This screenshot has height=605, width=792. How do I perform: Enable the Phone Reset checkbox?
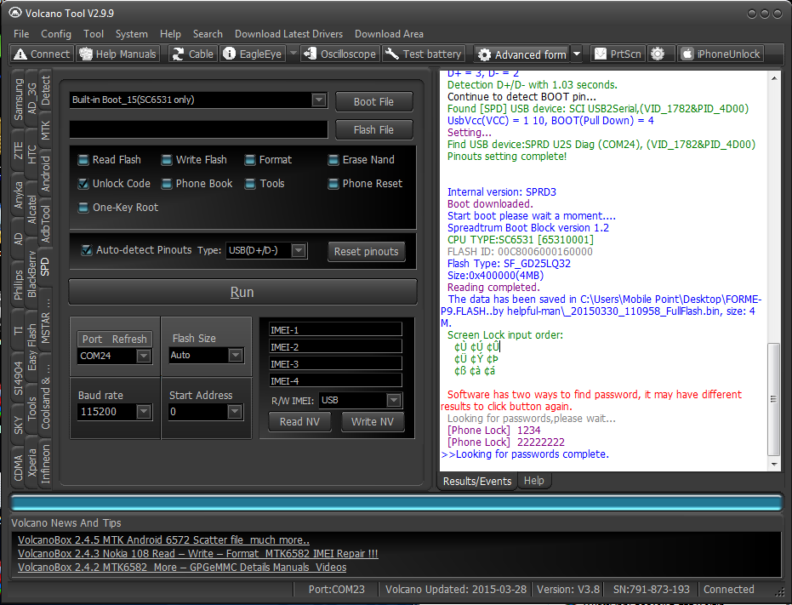(333, 184)
